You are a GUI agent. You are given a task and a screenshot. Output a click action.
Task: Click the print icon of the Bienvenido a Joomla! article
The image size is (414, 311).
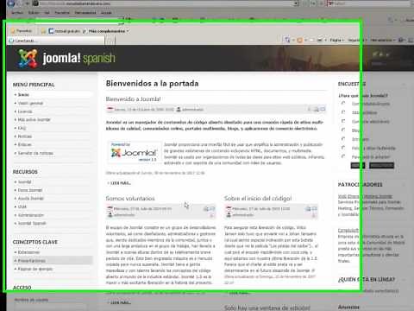(x=316, y=109)
